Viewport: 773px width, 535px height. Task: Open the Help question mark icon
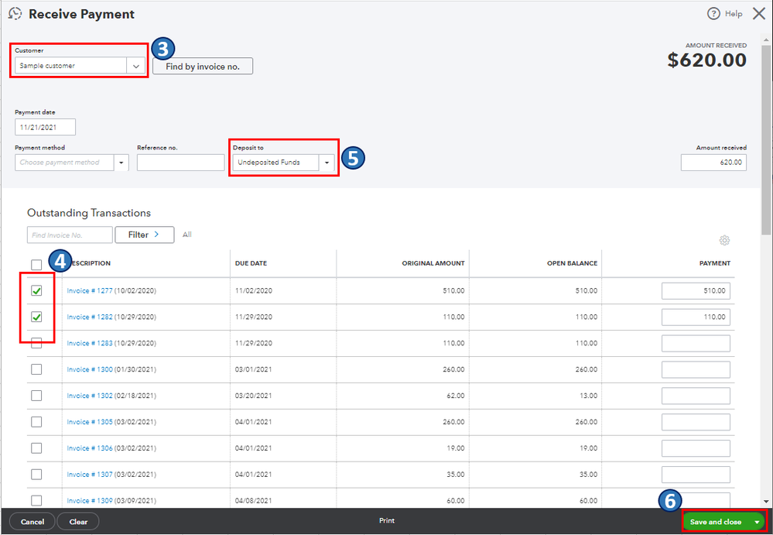point(713,14)
